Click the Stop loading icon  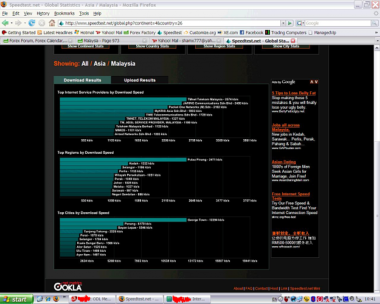pos(42,23)
